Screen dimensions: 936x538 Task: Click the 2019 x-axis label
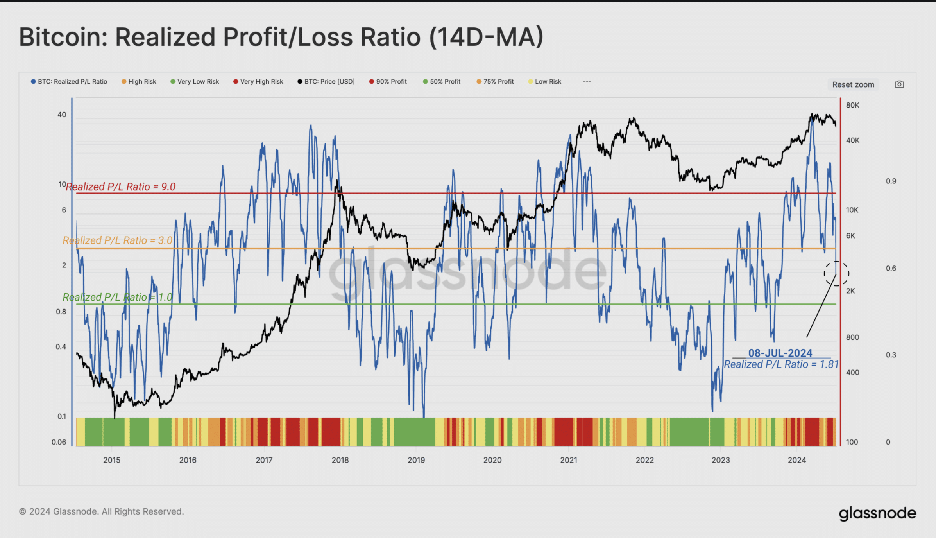416,460
